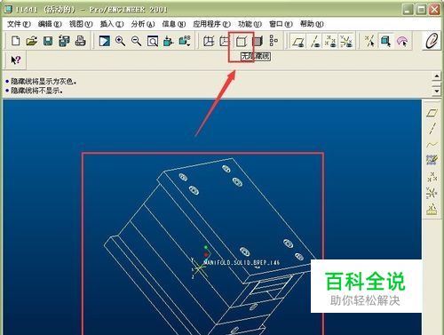
Task: Select the MANIFOLD_SOLID_BREP_146 label in viewport
Action: coord(242,262)
